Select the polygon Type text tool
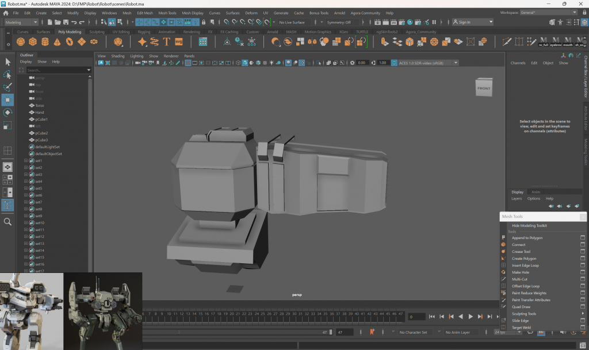The image size is (589, 350). click(x=167, y=42)
